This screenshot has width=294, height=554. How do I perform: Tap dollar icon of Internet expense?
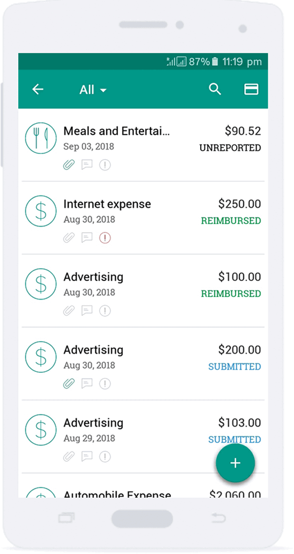click(x=41, y=211)
